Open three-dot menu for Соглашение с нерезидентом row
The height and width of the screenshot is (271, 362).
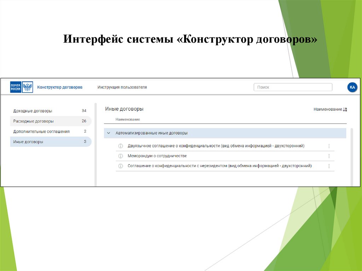[x=329, y=166]
